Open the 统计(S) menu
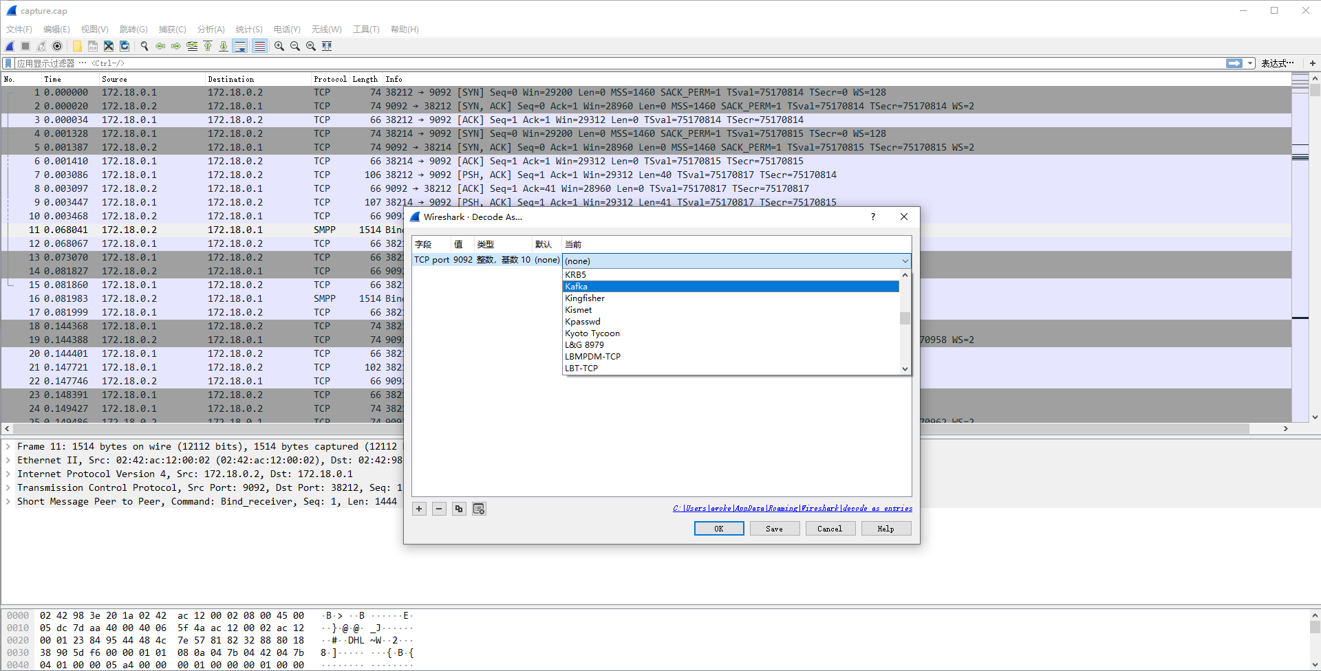This screenshot has height=671, width=1321. point(249,30)
